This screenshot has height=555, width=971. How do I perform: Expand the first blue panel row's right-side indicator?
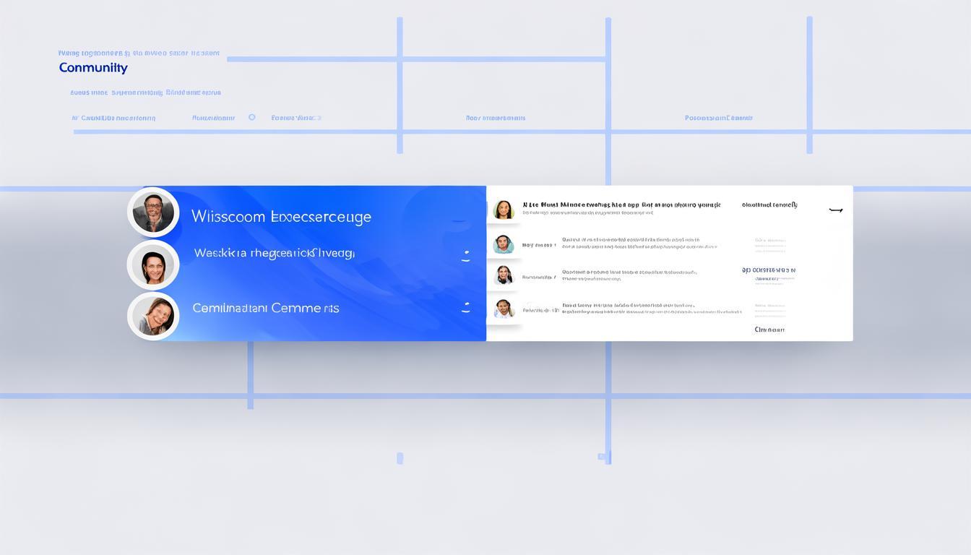(x=458, y=220)
